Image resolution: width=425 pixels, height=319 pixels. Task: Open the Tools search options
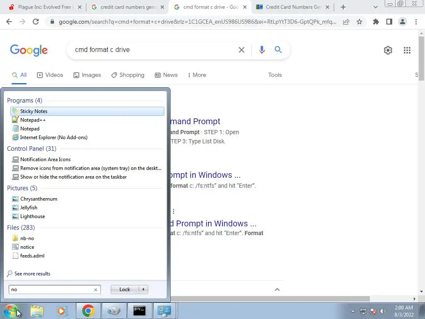point(275,75)
